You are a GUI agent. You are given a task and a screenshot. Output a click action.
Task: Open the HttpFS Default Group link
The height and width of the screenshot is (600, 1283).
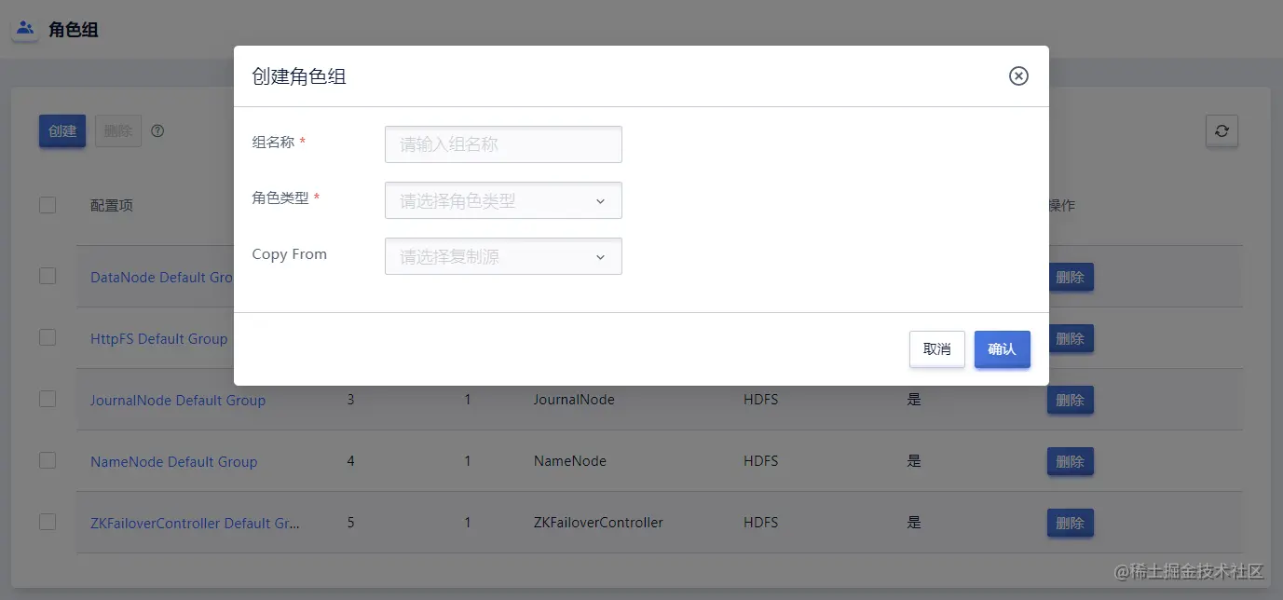(x=159, y=339)
